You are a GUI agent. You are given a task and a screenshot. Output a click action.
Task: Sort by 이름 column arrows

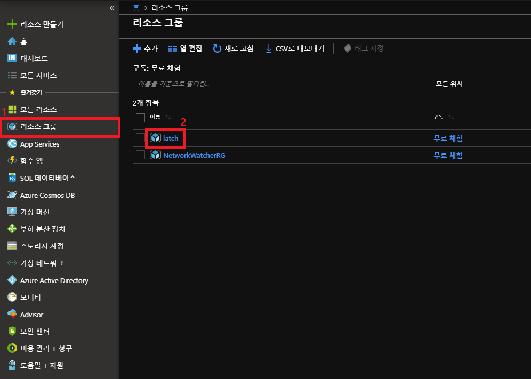coord(167,117)
